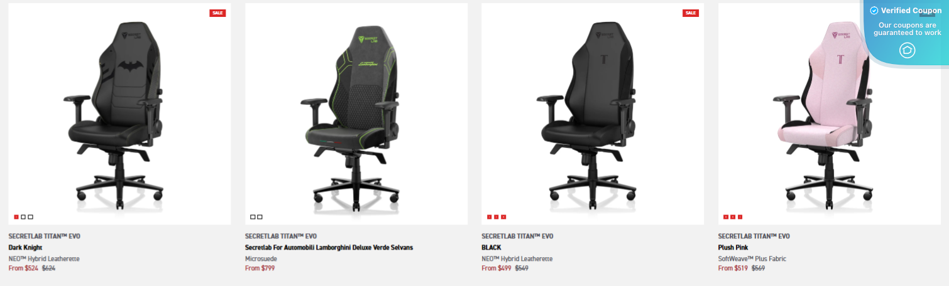Click the Verified Coupon checkmark icon
This screenshot has width=949, height=286.
[874, 11]
